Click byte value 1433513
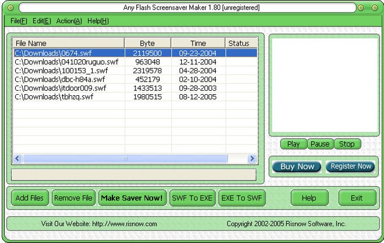Image resolution: width=384 pixels, height=243 pixels. tap(147, 88)
